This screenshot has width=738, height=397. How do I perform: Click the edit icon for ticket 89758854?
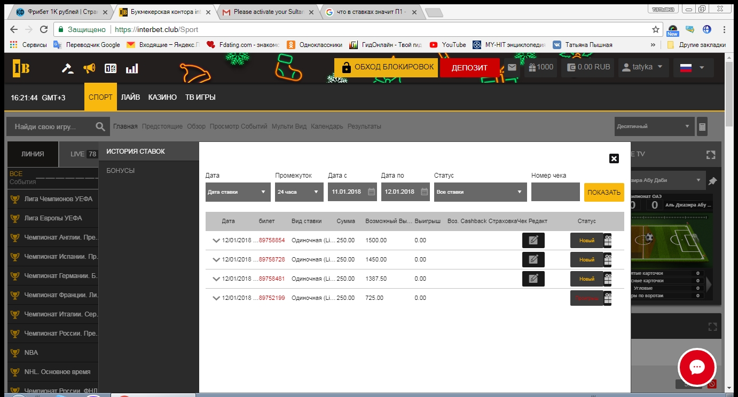[533, 240]
